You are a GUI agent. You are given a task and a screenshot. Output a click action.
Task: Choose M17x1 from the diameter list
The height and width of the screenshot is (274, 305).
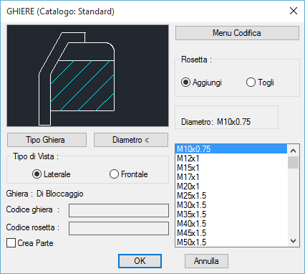(x=231, y=177)
